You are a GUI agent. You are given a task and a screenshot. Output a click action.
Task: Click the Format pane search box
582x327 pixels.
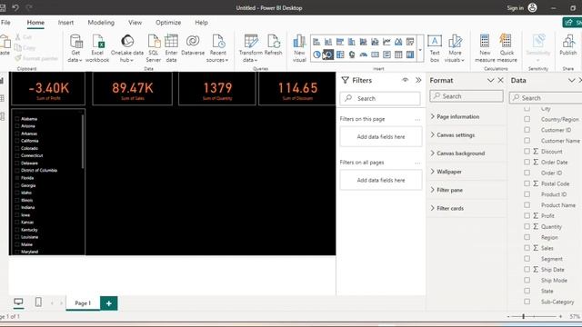pyautogui.click(x=467, y=96)
